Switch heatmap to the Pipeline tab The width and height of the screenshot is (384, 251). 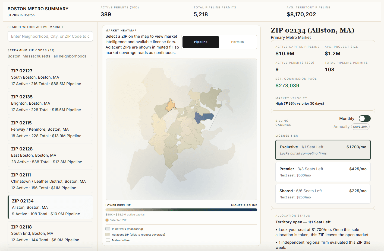(x=201, y=42)
